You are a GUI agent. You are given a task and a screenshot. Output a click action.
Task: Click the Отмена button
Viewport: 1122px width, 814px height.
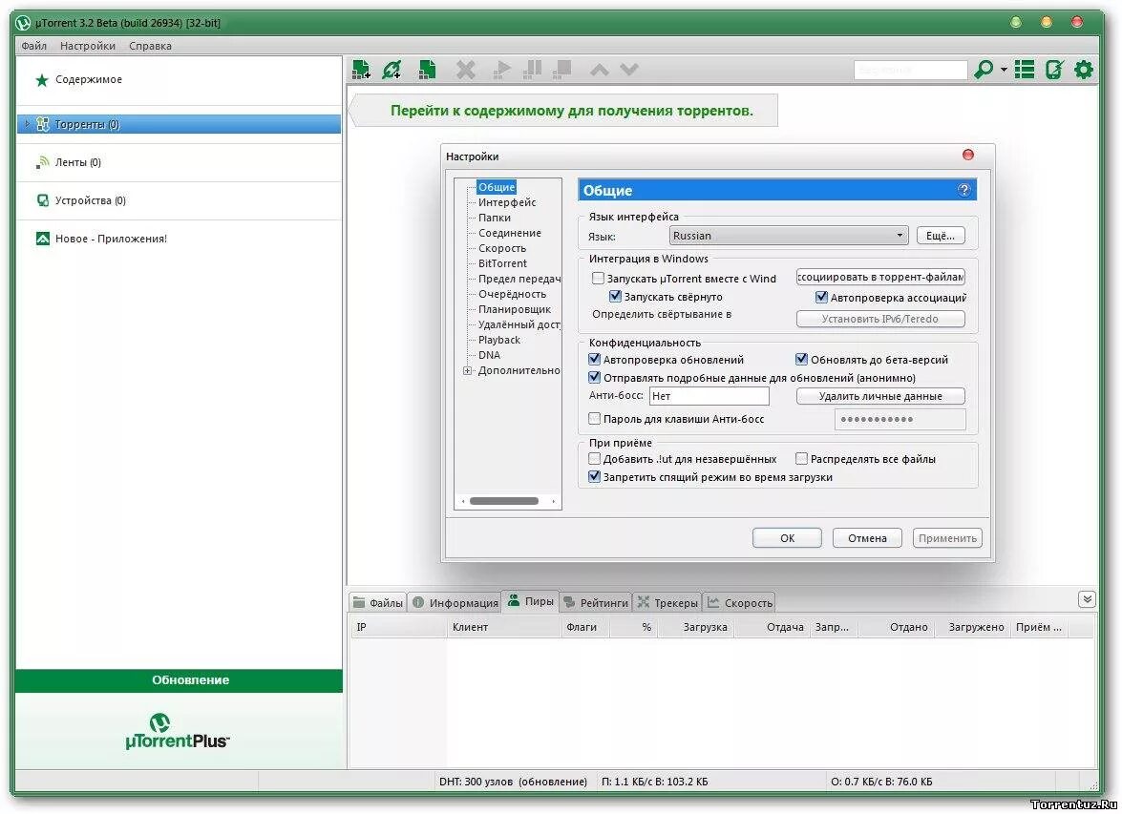(x=867, y=538)
